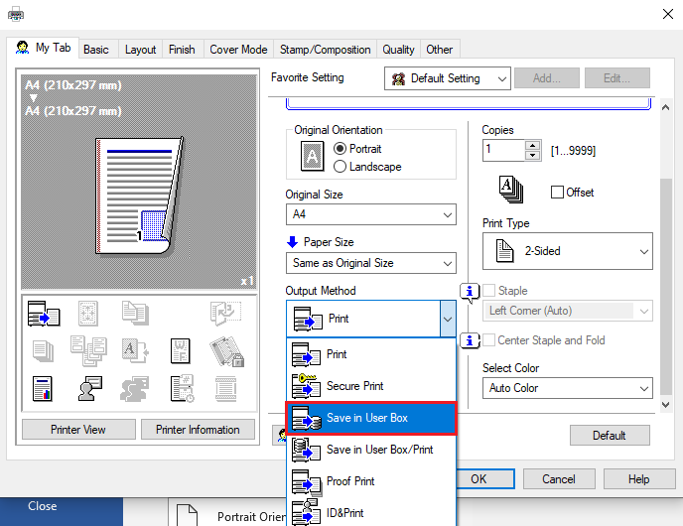This screenshot has width=683, height=526.
Task: Decrease copies with the down spinner arrow
Action: coord(533,156)
